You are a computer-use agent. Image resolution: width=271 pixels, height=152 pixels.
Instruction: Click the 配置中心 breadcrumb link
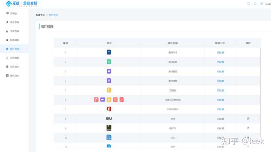[40, 15]
